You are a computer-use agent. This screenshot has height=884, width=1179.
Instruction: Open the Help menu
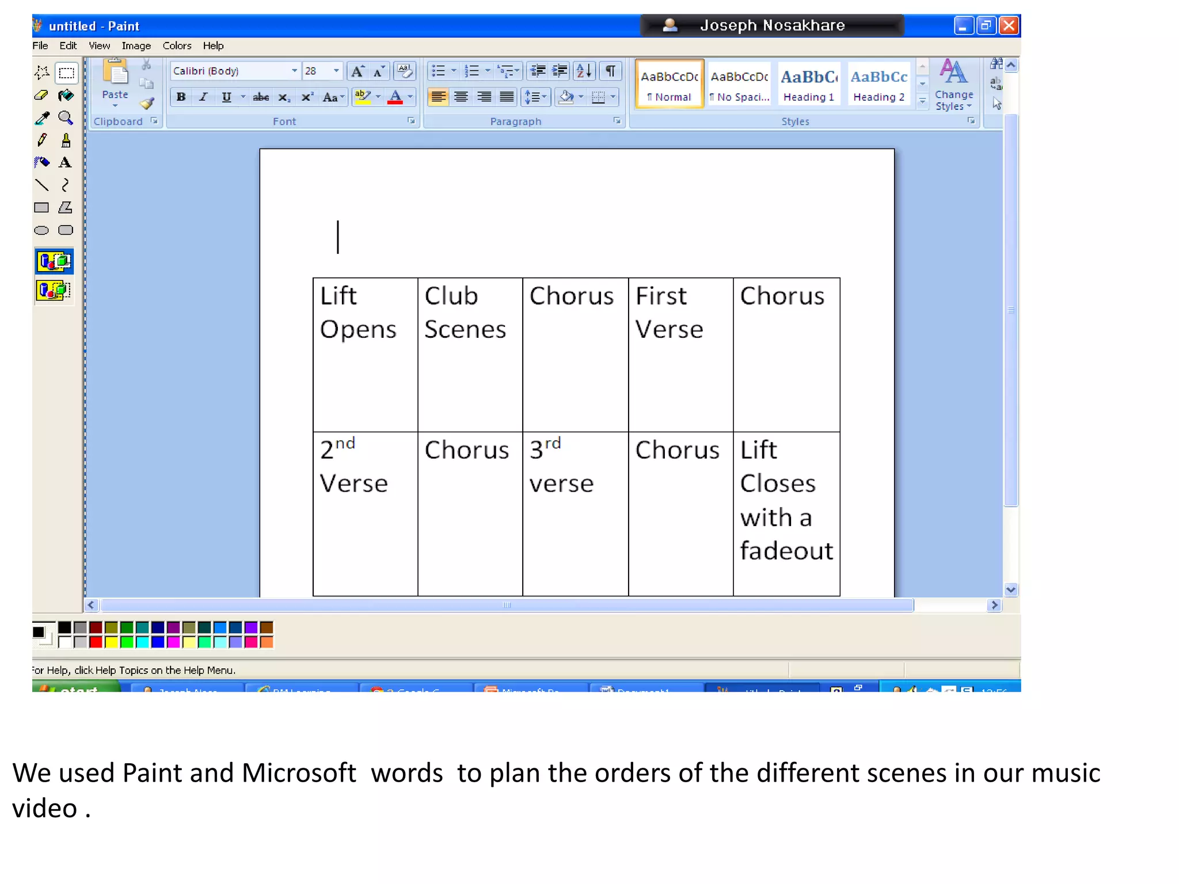pyautogui.click(x=213, y=45)
